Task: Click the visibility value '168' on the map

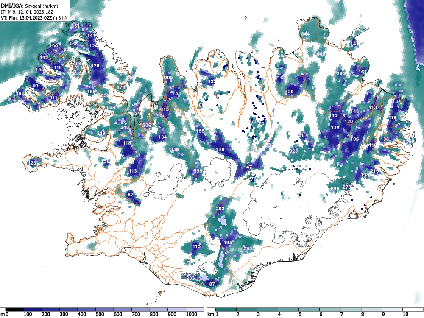Action: coord(92,92)
